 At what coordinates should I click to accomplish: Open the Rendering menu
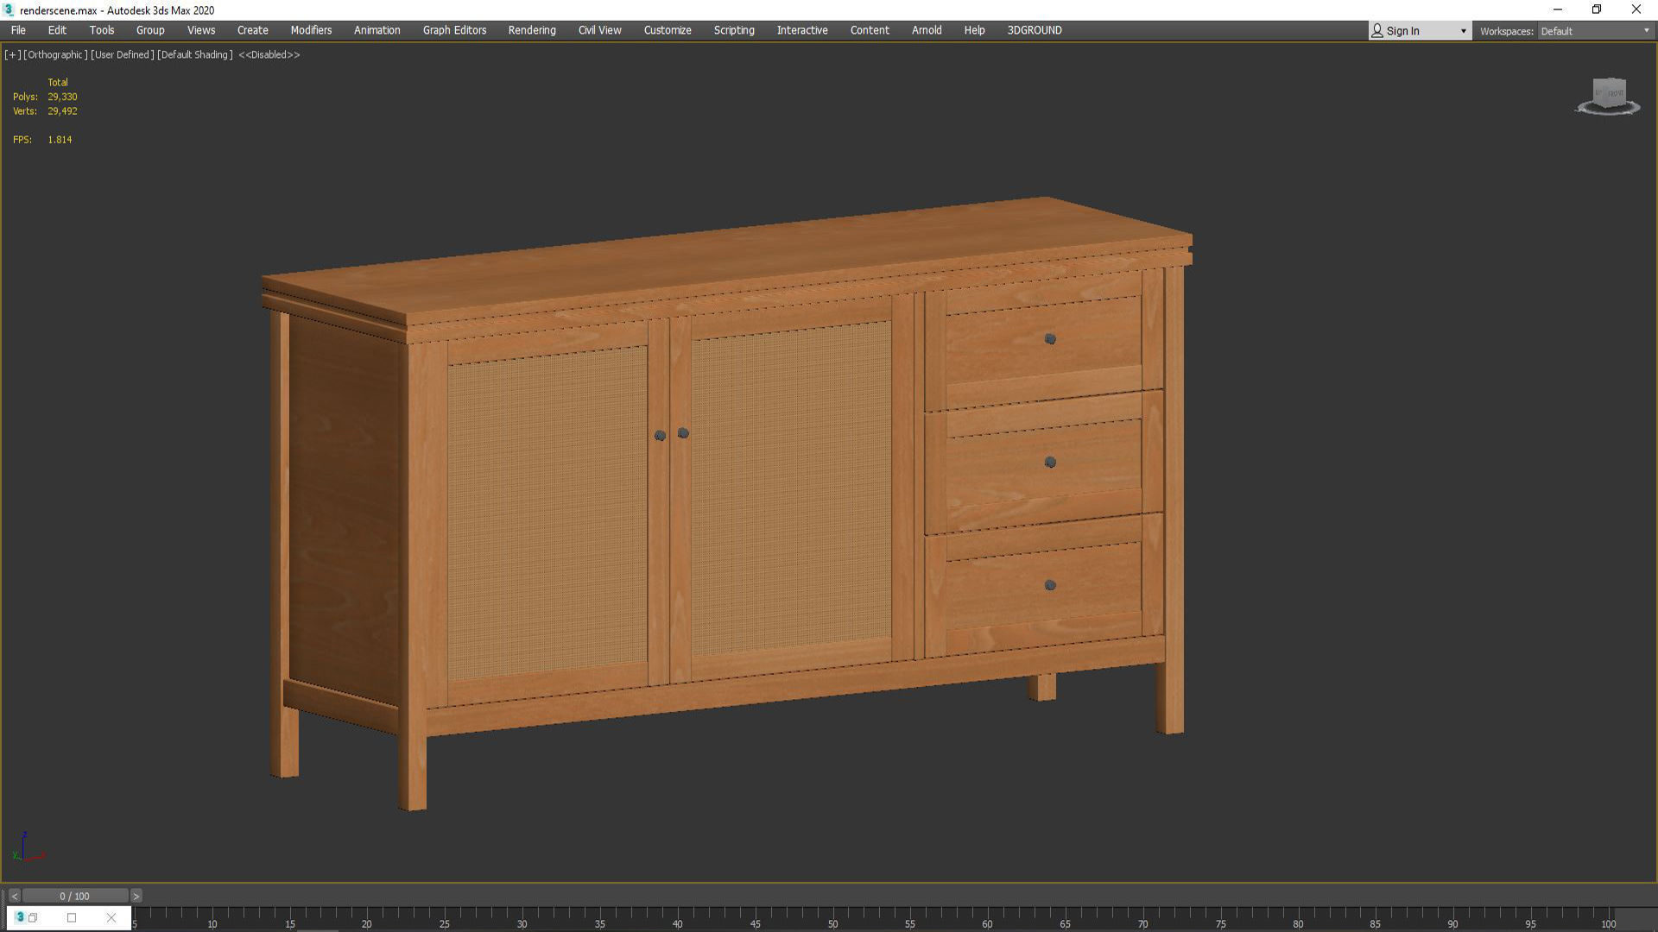(x=532, y=30)
